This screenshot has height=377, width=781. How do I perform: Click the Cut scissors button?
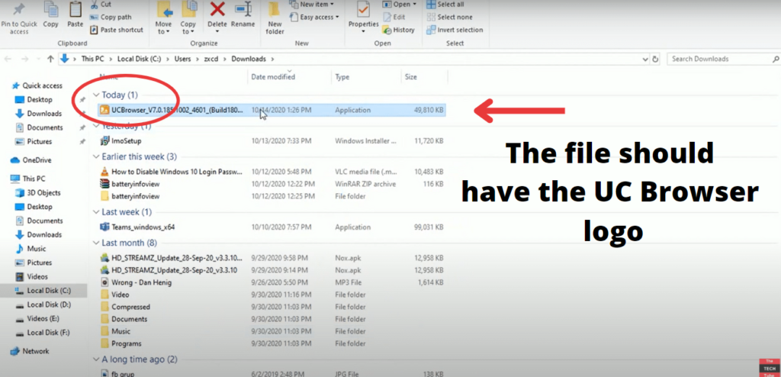(101, 5)
